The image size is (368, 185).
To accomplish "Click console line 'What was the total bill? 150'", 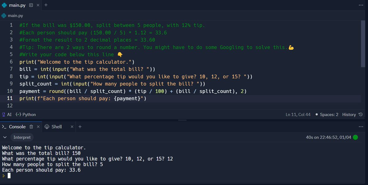I will [x=41, y=153].
